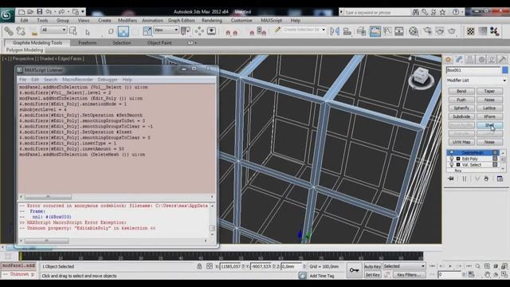The image size is (510, 287).
Task: Click the Render Production teapot icon
Action: [452, 31]
